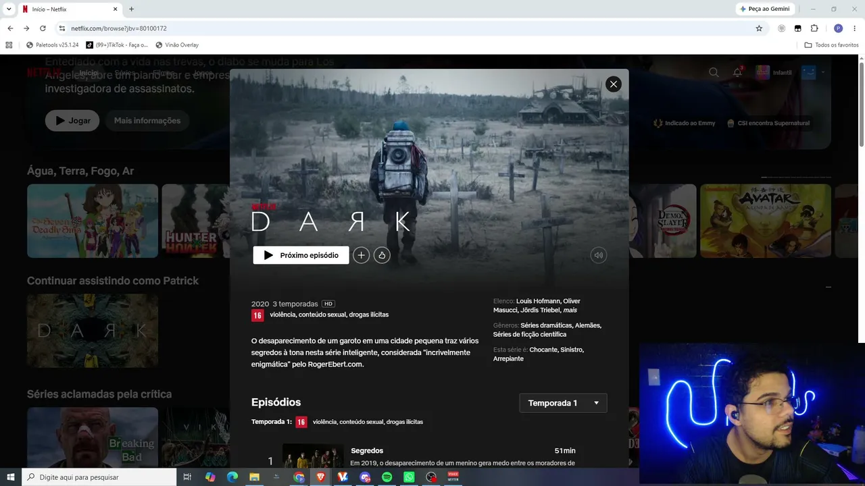Screen dimensions: 865x486
Task: Open the Chrome apps grid shortcut
Action: point(9,45)
